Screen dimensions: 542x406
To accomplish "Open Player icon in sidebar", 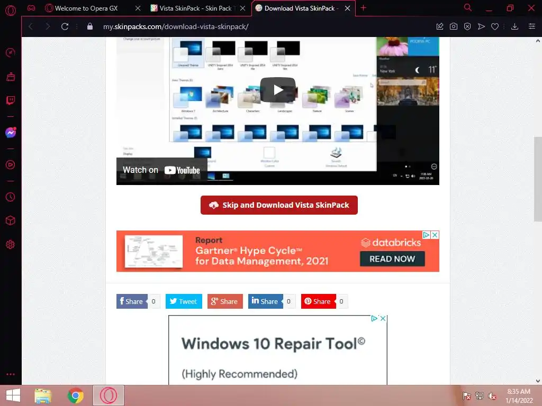I will tap(11, 165).
